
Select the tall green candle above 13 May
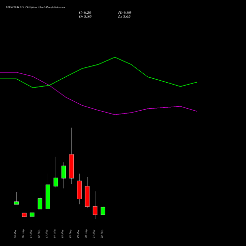[x=48, y=197]
